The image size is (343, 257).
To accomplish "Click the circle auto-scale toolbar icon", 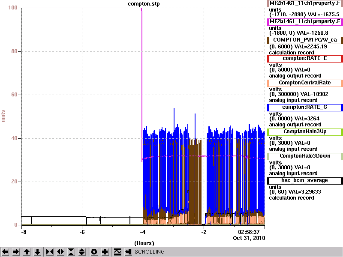I will pos(94,252).
